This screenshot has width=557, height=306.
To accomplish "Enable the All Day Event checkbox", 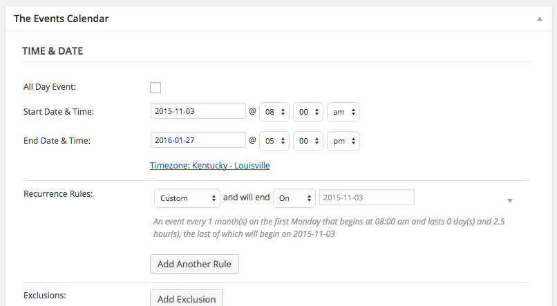I will pos(155,88).
